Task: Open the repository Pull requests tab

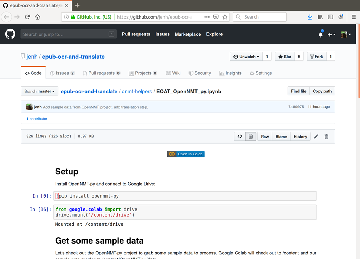Action: (102, 73)
